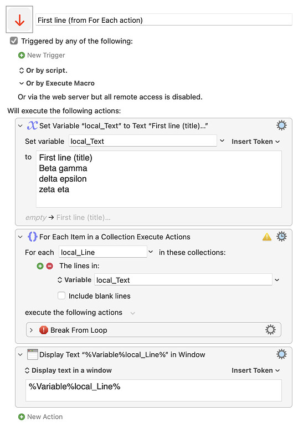Open gear menu for Break From Loop
The image size is (298, 426).
coord(270,330)
